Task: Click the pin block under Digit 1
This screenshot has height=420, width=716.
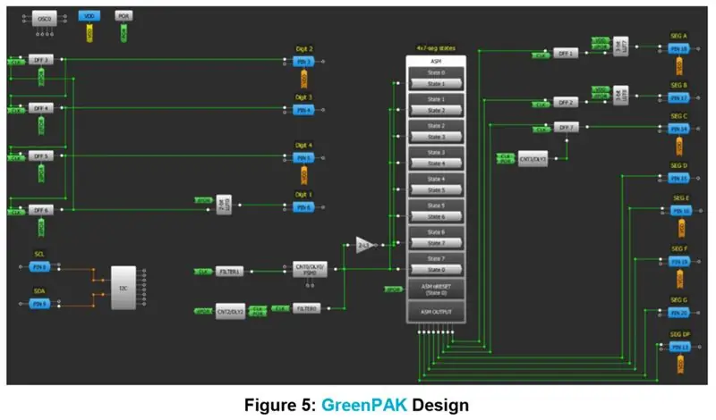Action: pos(303,207)
